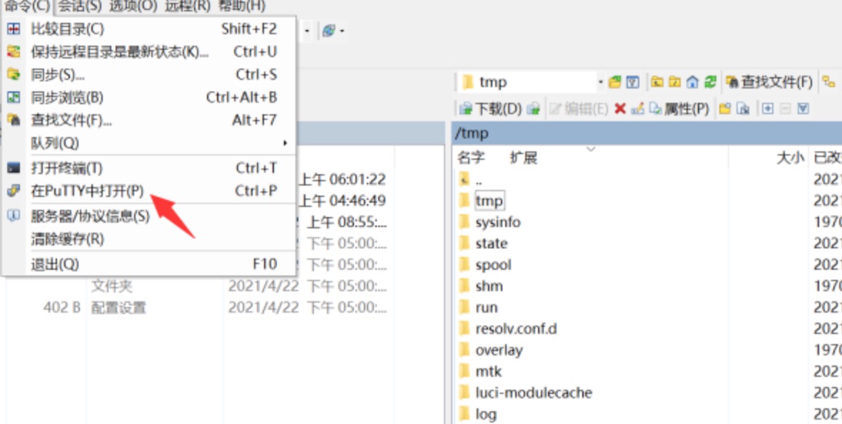Screen dimensions: 842x424
Task: Click the 上午 06:01:22 local file row
Action: [342, 179]
